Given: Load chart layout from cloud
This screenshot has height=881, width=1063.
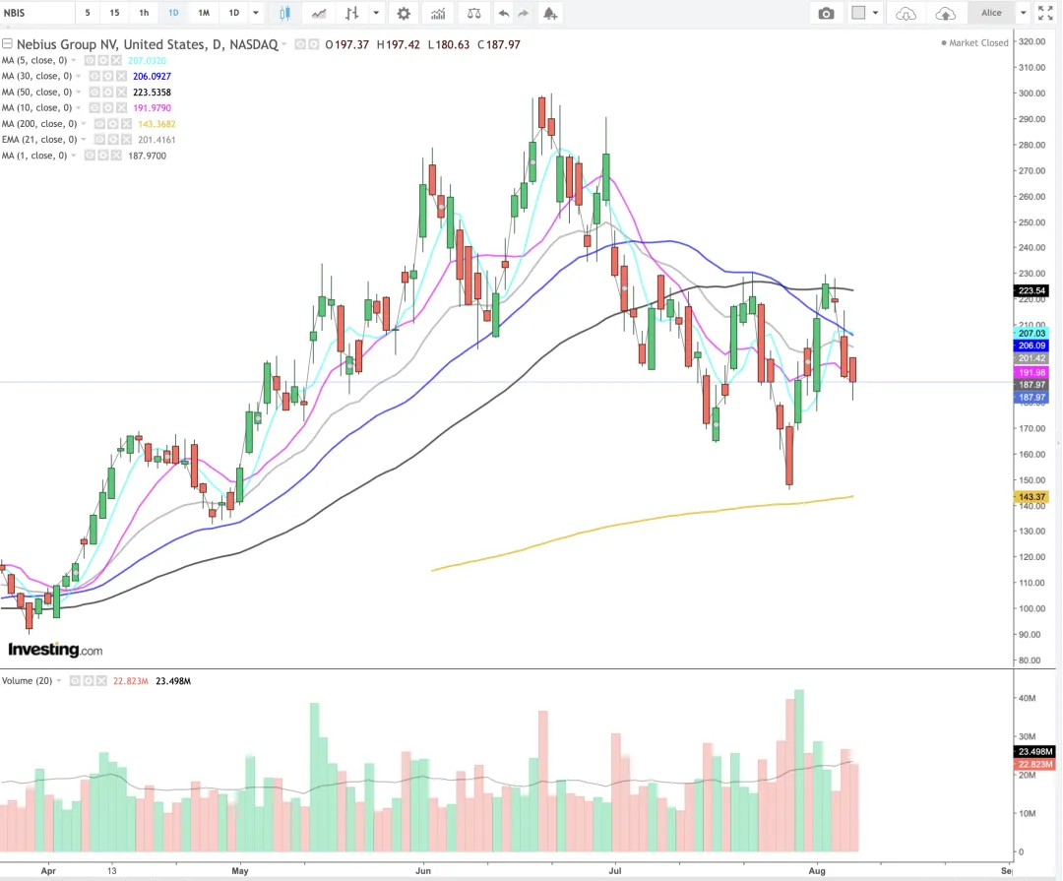Looking at the screenshot, I should 906,13.
